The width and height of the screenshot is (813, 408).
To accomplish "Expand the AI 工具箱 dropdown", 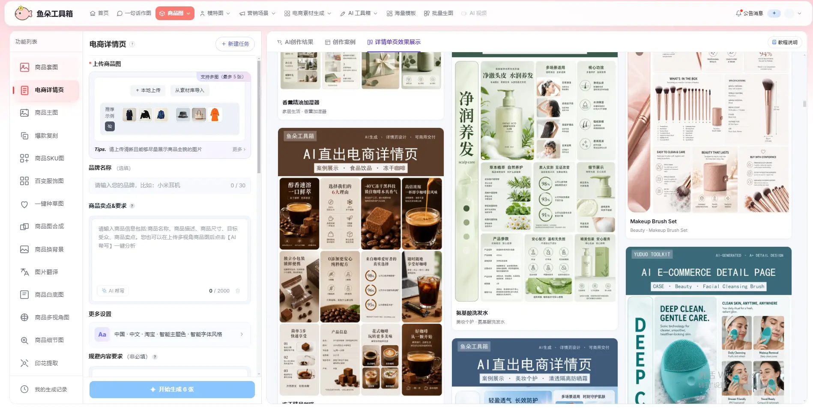I will (359, 13).
